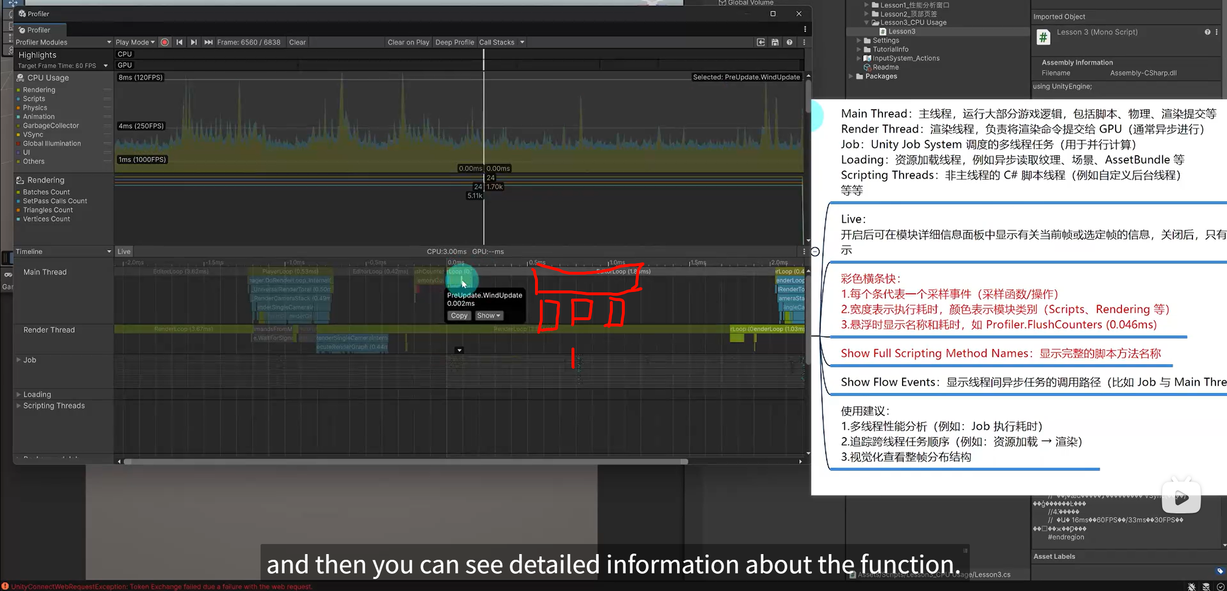Open Timeline details three-dot options menu

[x=804, y=252]
